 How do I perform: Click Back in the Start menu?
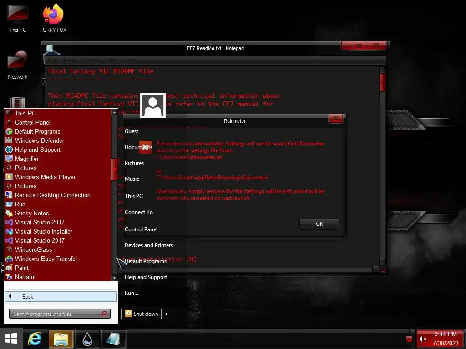click(61, 296)
